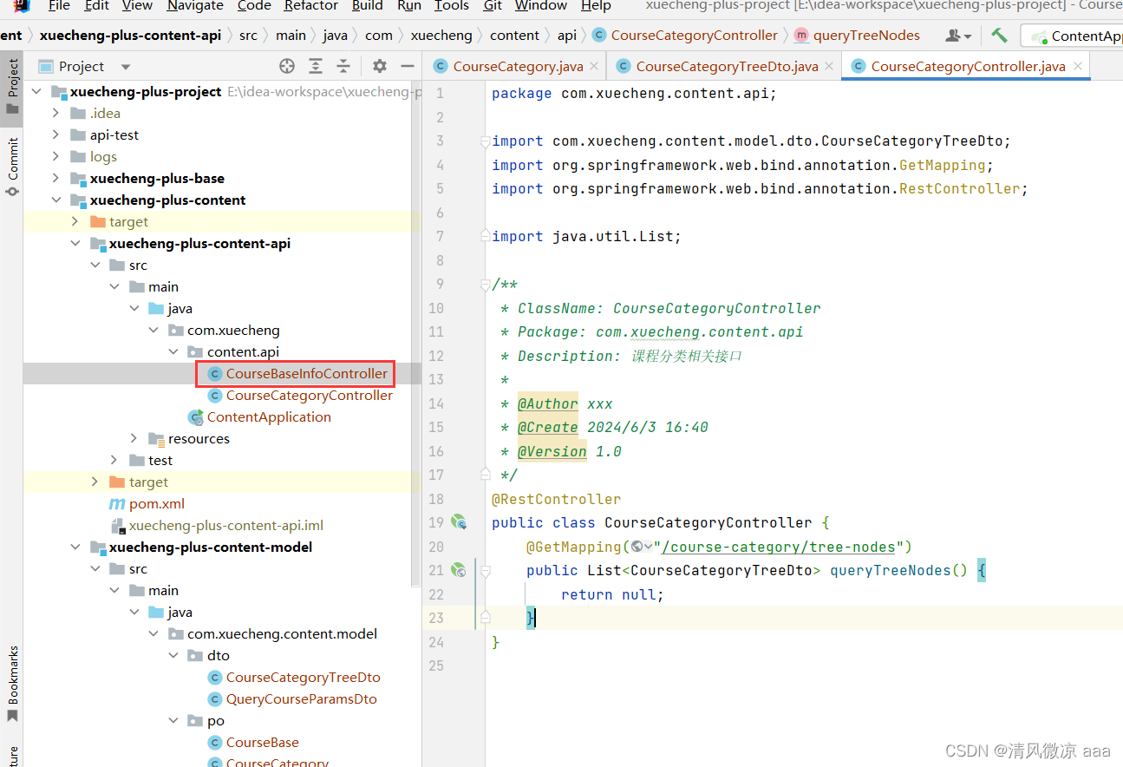Close the CourseCategoryTreeDto.java tab
Viewport: 1123px width, 767px height.
point(829,66)
